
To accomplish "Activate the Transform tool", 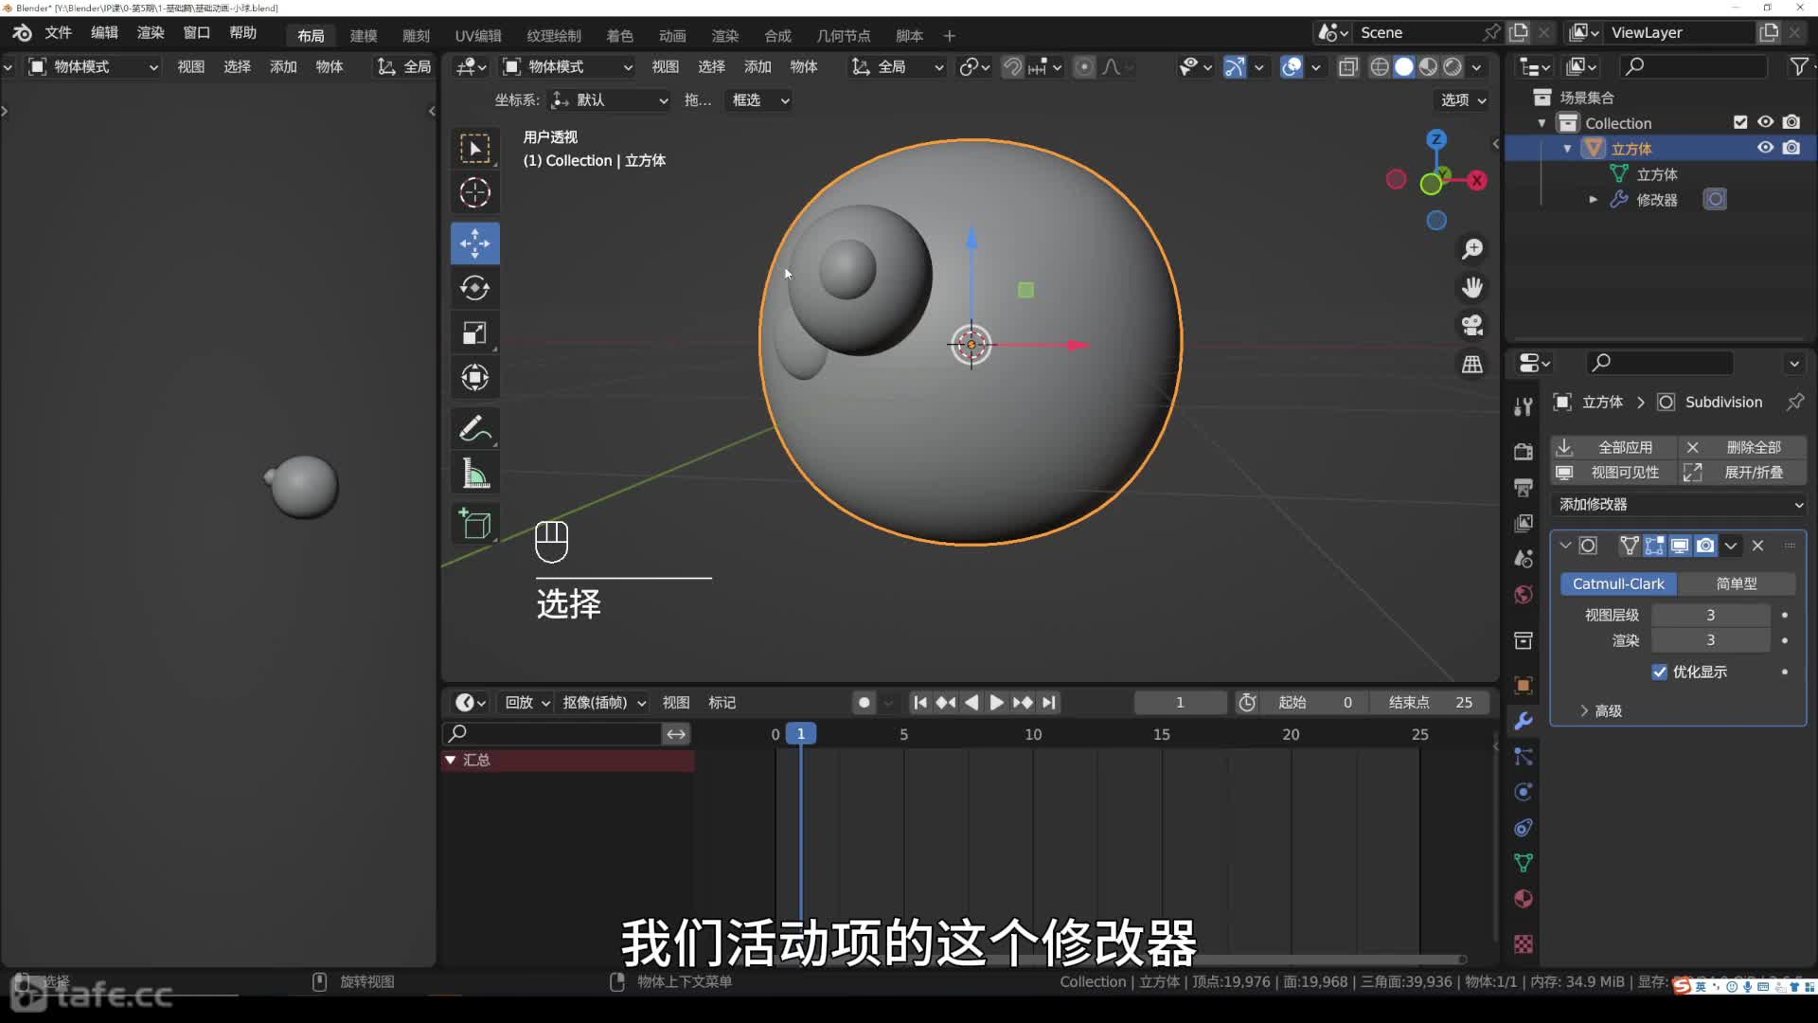I will (x=474, y=377).
